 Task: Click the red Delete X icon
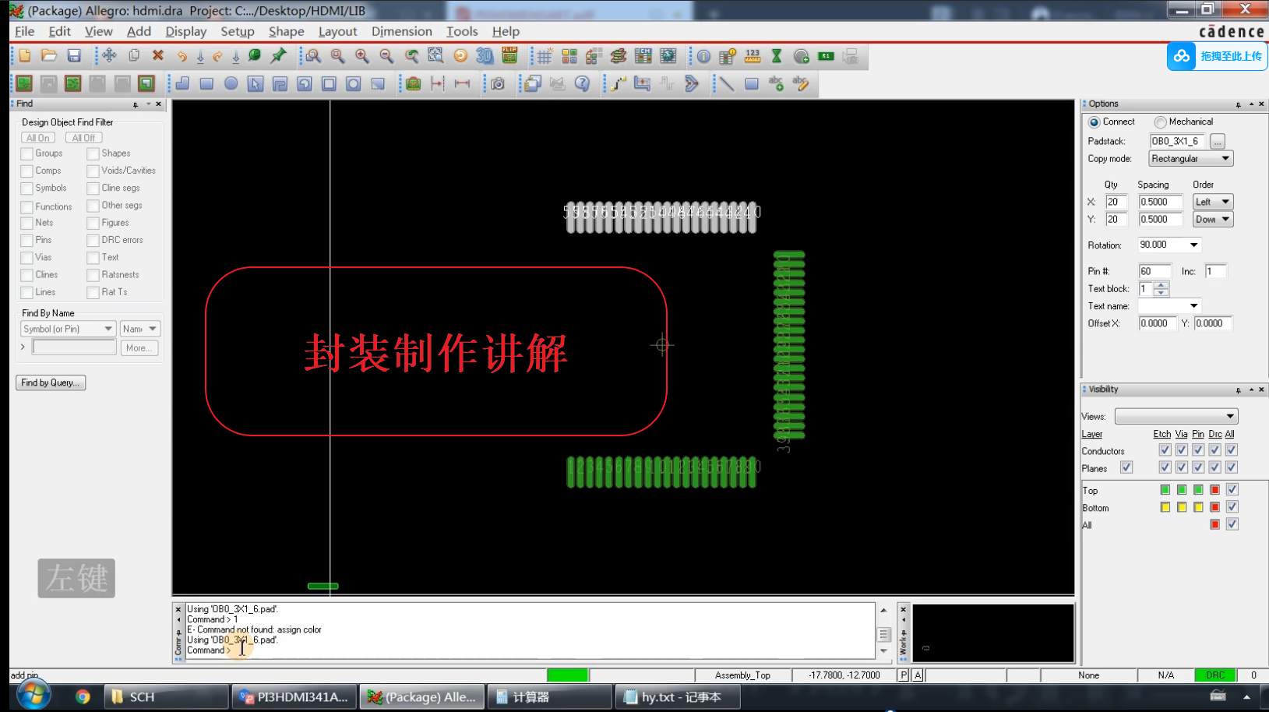coord(158,56)
